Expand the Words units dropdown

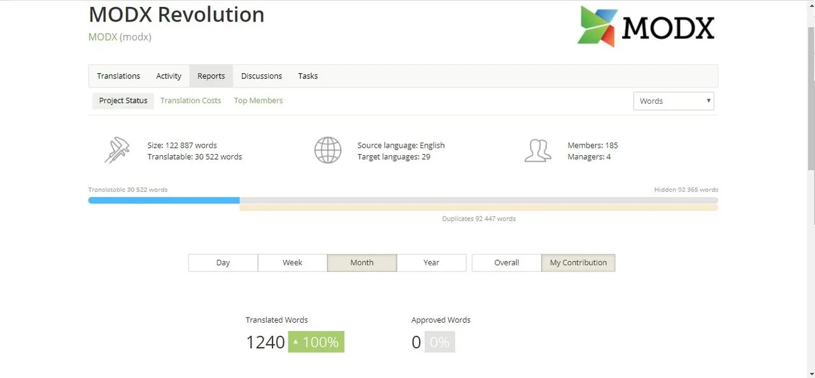[x=674, y=101]
